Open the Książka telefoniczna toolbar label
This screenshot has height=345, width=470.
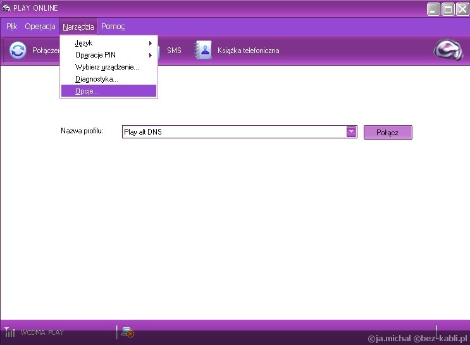coord(249,51)
